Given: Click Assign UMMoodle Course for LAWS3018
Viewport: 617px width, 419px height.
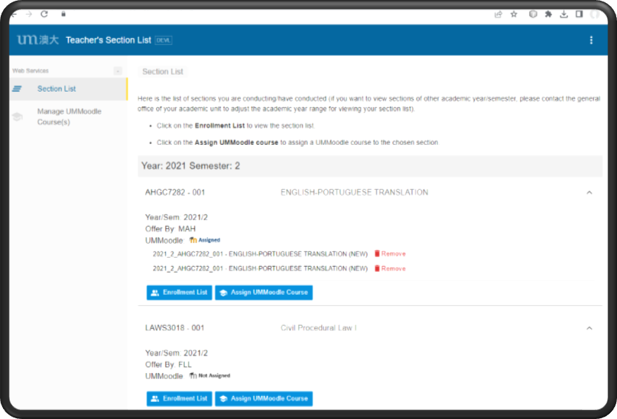Looking at the screenshot, I should coord(263,398).
